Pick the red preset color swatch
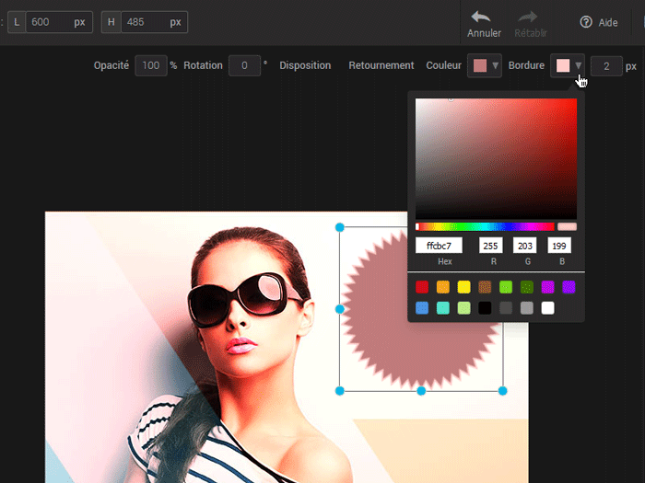Viewport: 645px width, 483px height. point(422,287)
